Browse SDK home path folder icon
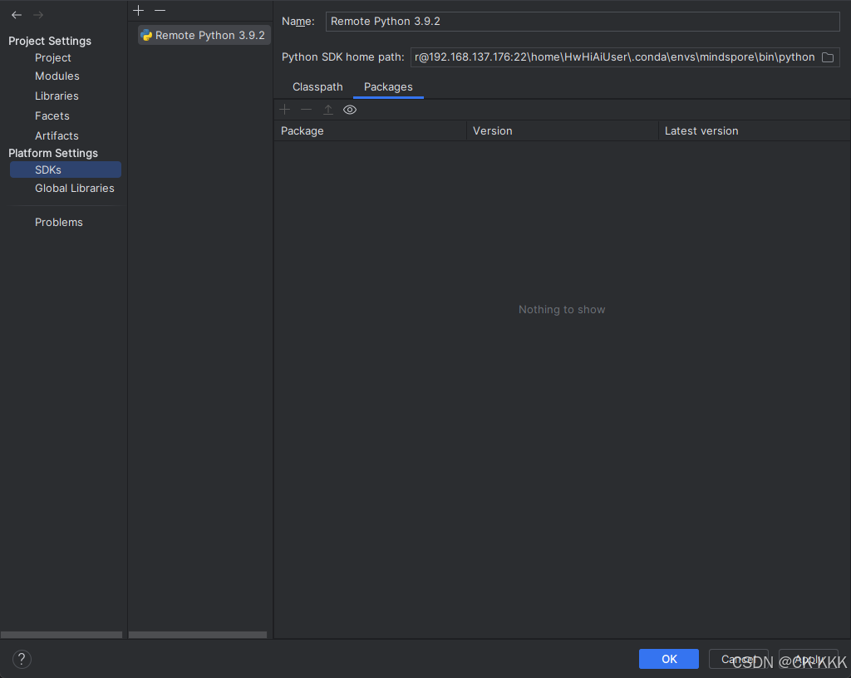The width and height of the screenshot is (851, 678). coord(828,57)
